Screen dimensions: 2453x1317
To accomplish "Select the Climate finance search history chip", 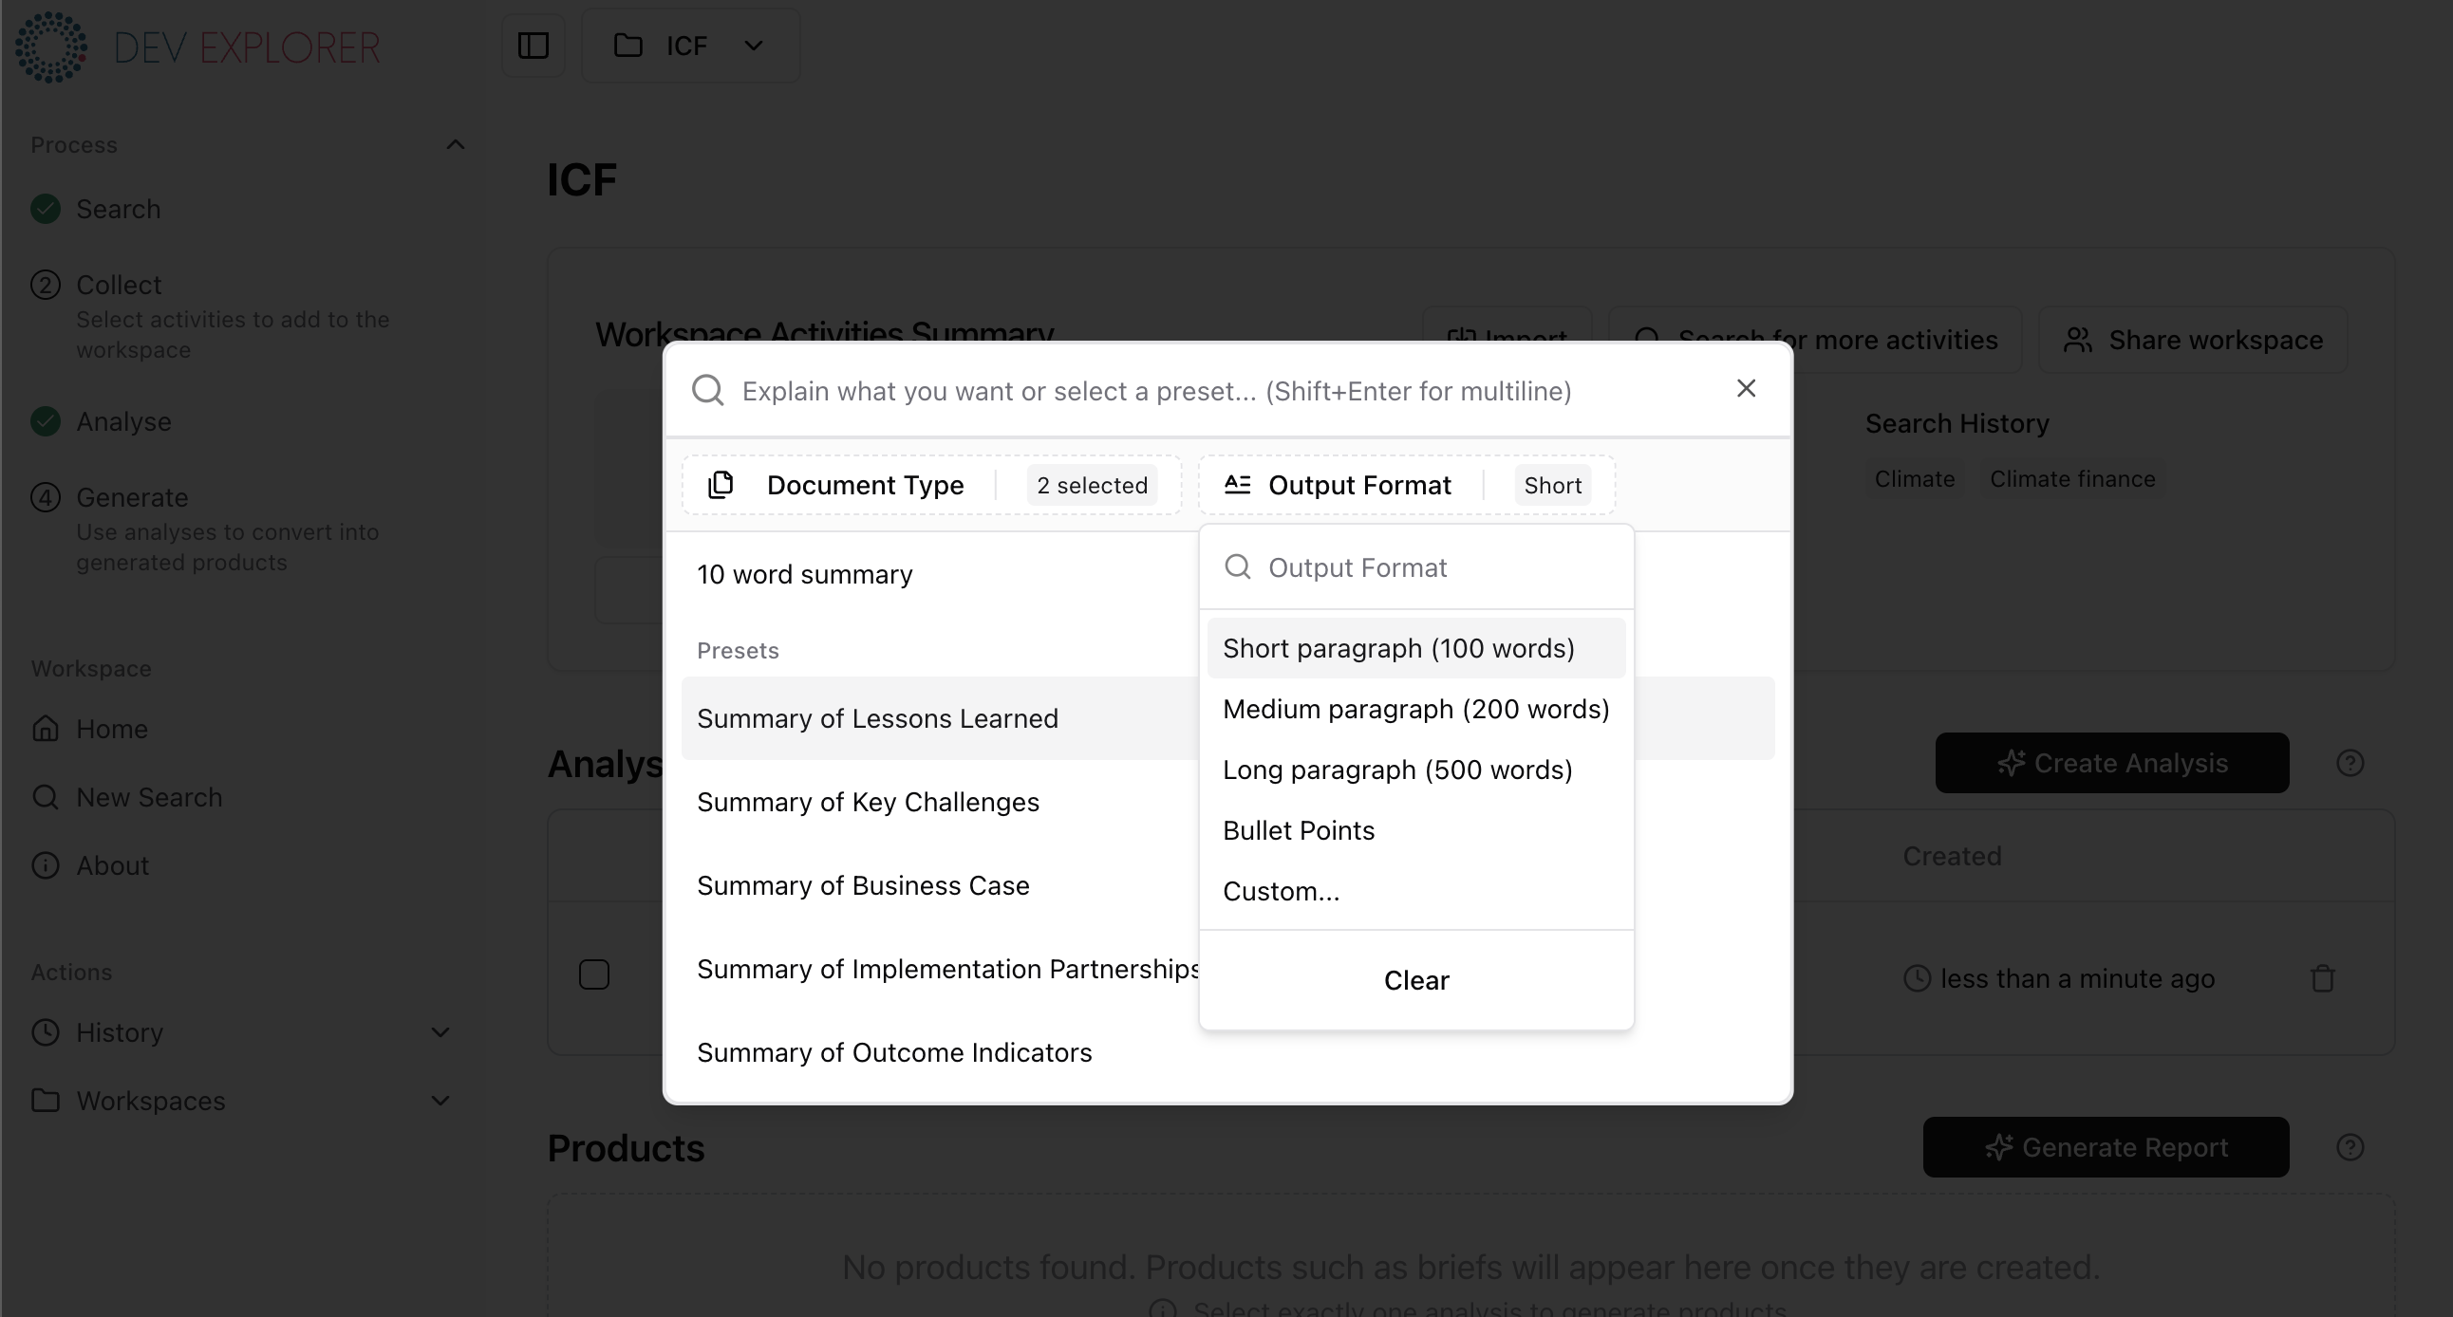I will pyautogui.click(x=2072, y=478).
